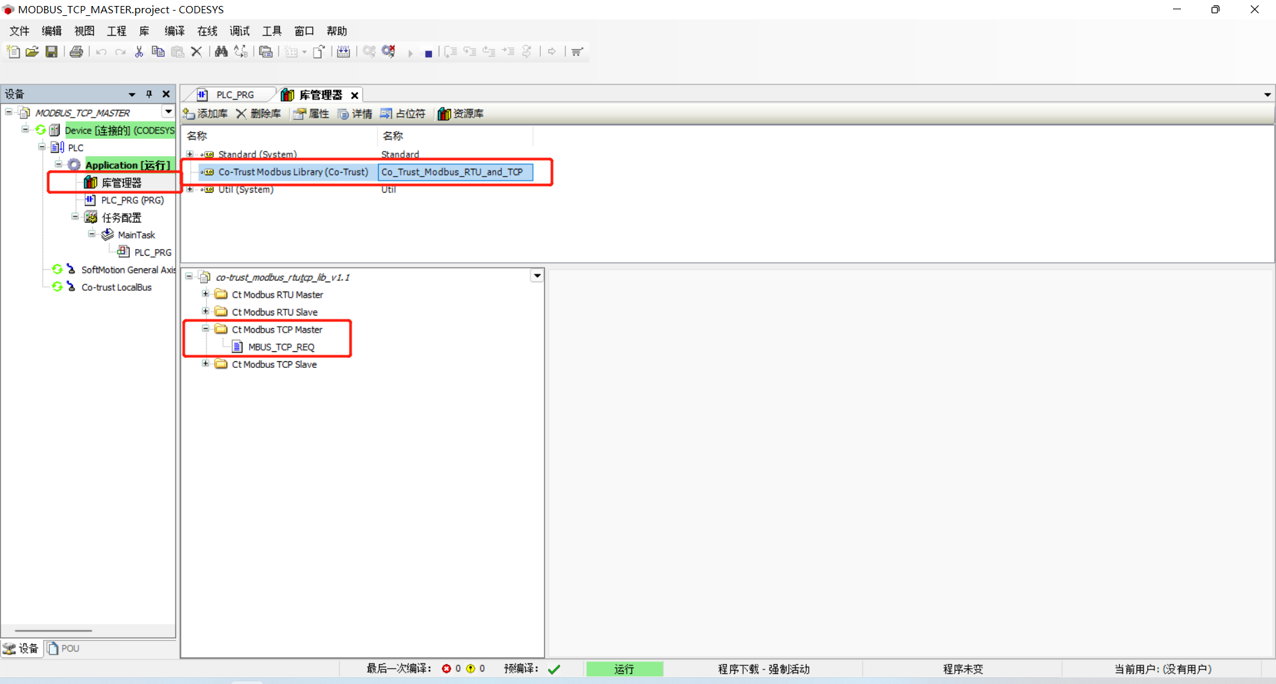
Task: Collapse the 任务配置 tree node
Action: (75, 216)
